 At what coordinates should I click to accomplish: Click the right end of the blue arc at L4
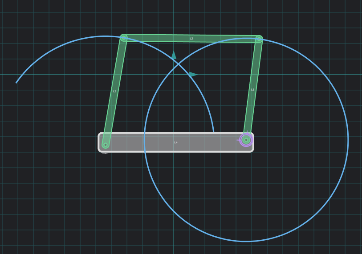[x=214, y=131]
